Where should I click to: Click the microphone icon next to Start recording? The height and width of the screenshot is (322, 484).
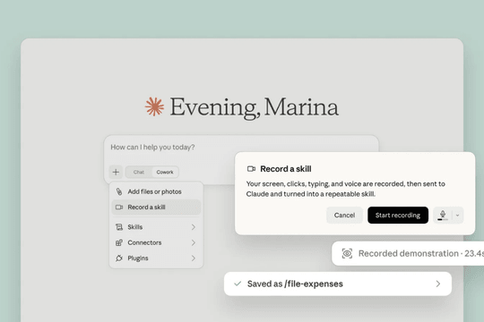tap(443, 215)
